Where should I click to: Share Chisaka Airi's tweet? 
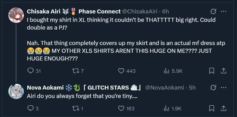point(223,71)
